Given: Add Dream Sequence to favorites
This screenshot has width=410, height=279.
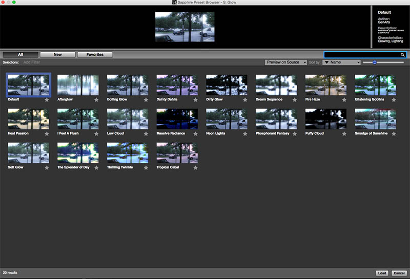Looking at the screenshot, I should pyautogui.click(x=295, y=100).
